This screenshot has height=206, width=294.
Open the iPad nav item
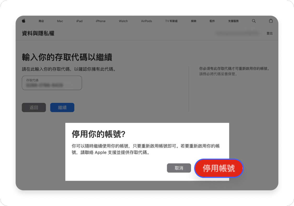79,21
